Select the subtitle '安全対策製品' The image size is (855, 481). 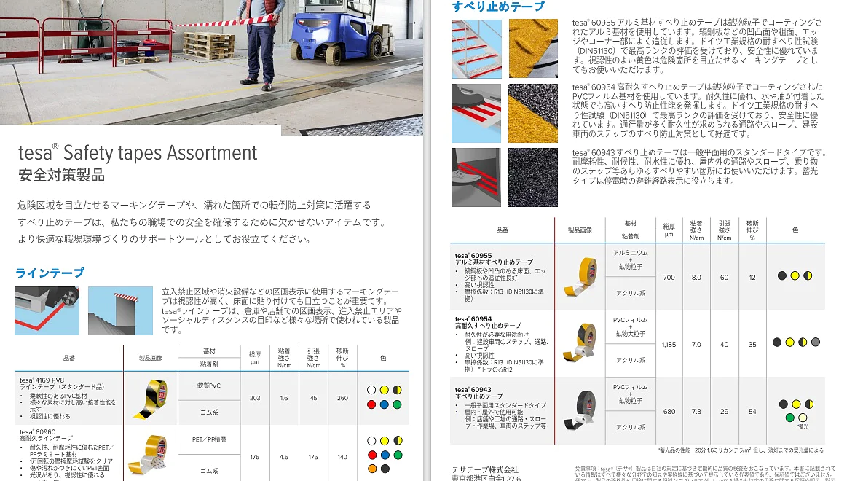(x=61, y=175)
